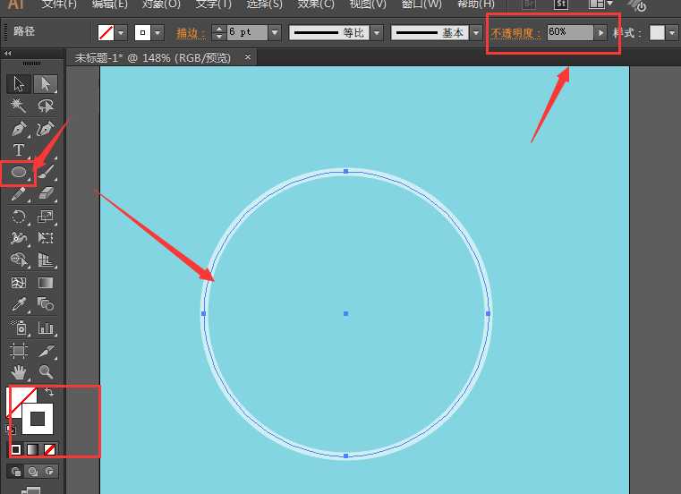Click the stroke weight stepper arrows

point(219,32)
